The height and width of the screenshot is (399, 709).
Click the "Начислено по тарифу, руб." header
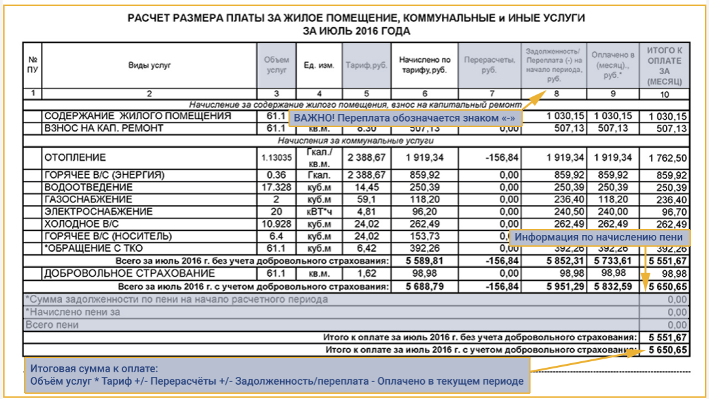click(425, 65)
